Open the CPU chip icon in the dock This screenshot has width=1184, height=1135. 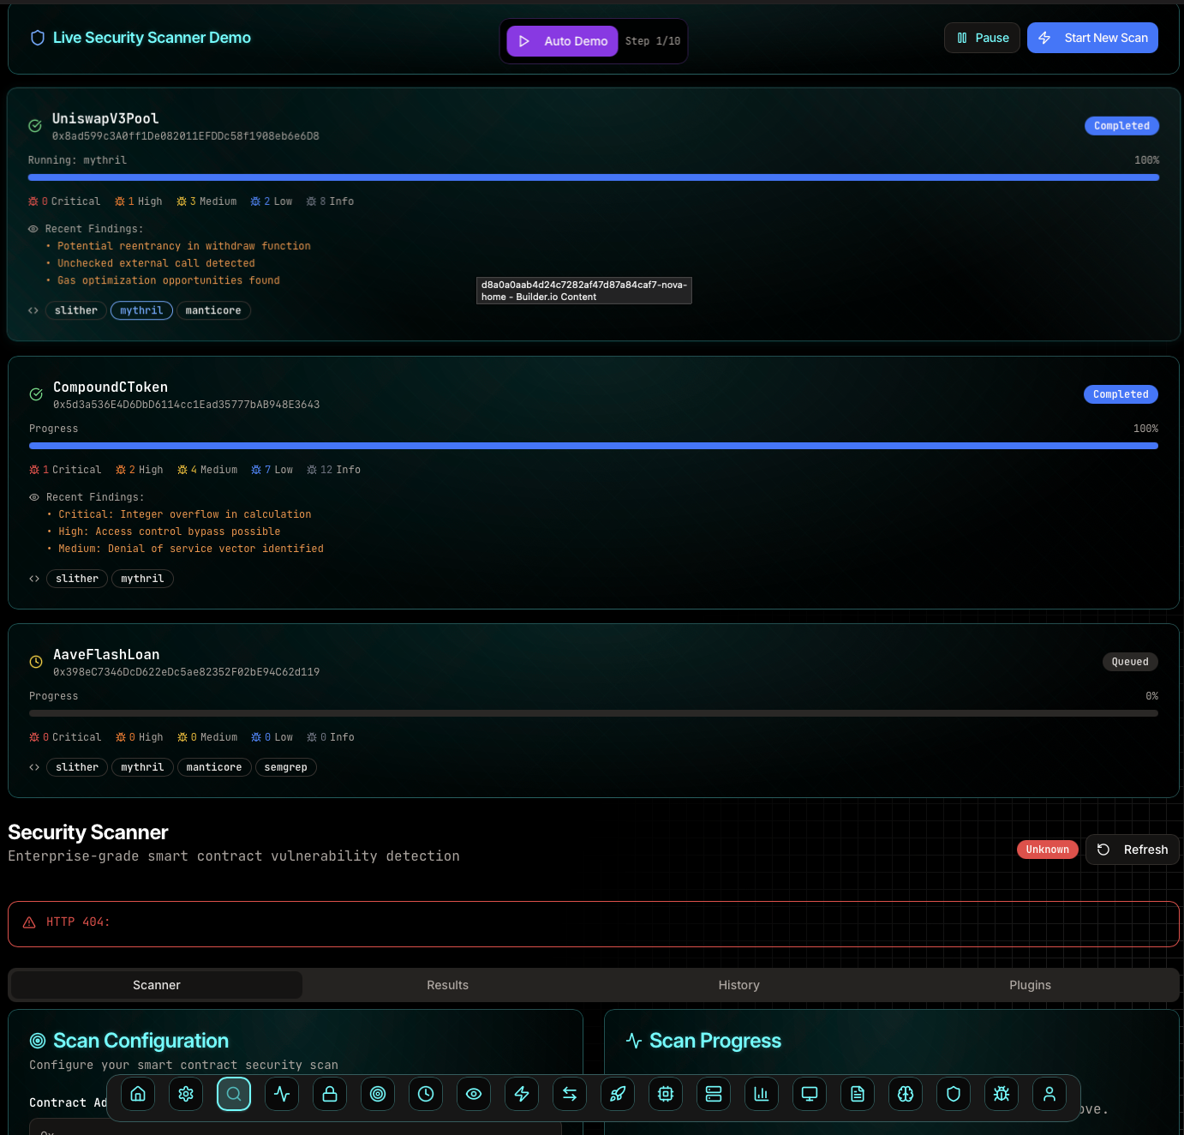click(666, 1094)
